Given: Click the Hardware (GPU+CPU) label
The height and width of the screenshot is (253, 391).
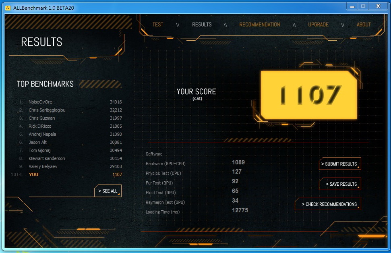Looking at the screenshot, I should (166, 164).
